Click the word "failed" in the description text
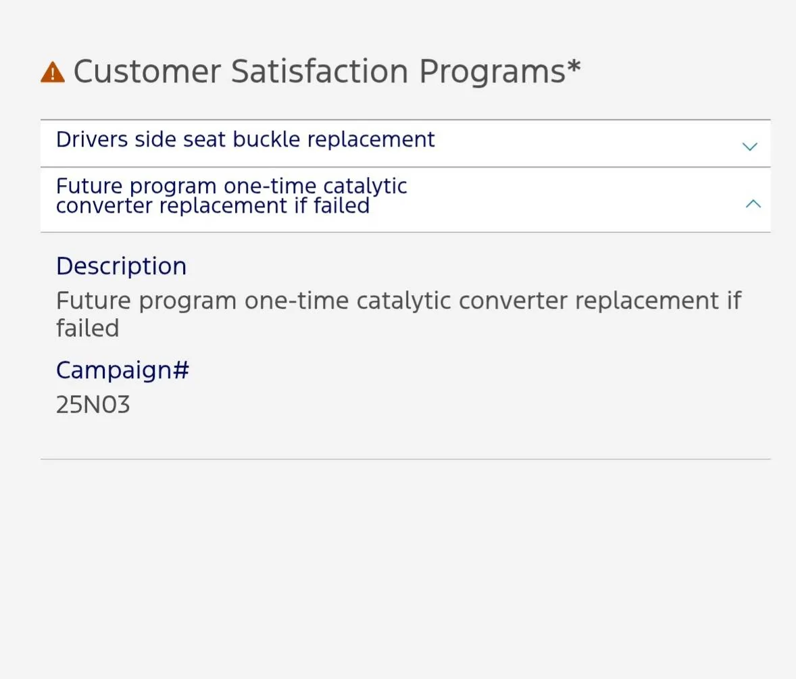This screenshot has width=796, height=679. (87, 328)
